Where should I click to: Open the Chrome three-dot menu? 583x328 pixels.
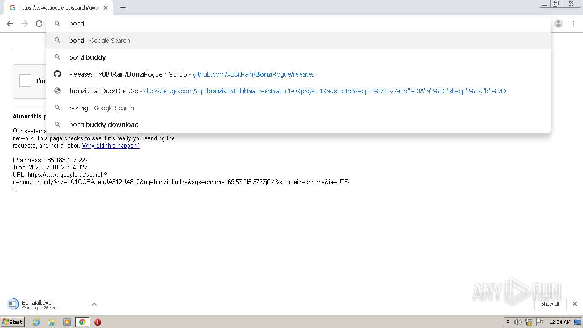[x=573, y=24]
